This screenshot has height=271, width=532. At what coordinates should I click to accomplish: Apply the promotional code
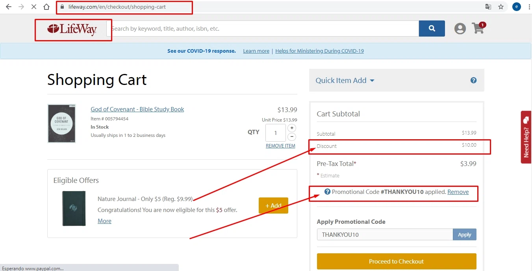pyautogui.click(x=465, y=235)
